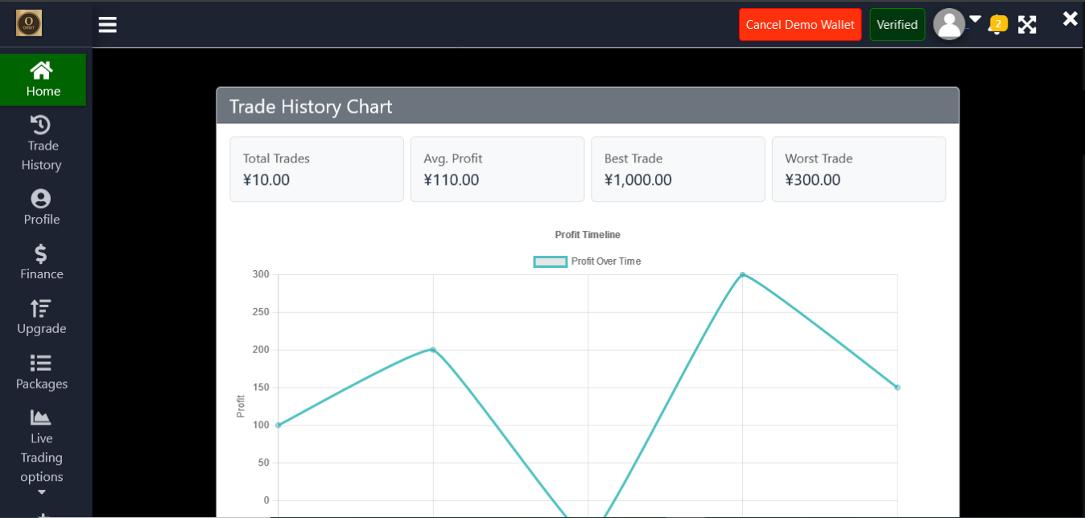Click the sort-up Upgrade icon
The width and height of the screenshot is (1085, 518).
[x=40, y=308]
